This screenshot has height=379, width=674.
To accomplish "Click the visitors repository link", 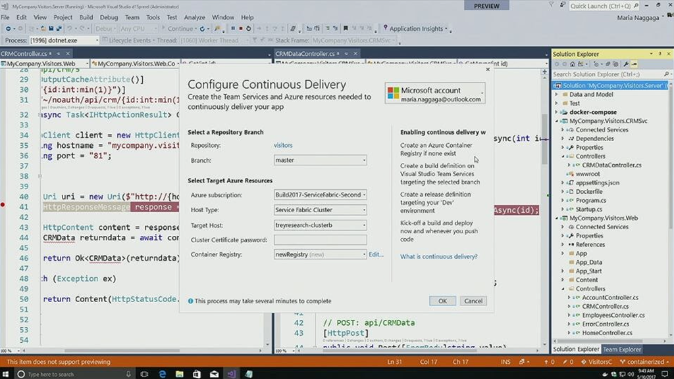I will (283, 145).
